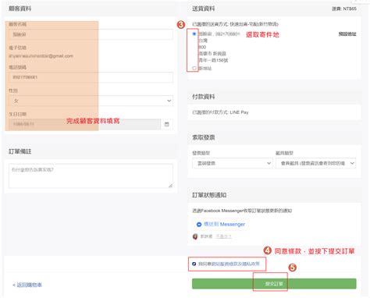370x298 pixels.
Task: Focus the 顧客名稱 customer name field
Action: coord(91,34)
